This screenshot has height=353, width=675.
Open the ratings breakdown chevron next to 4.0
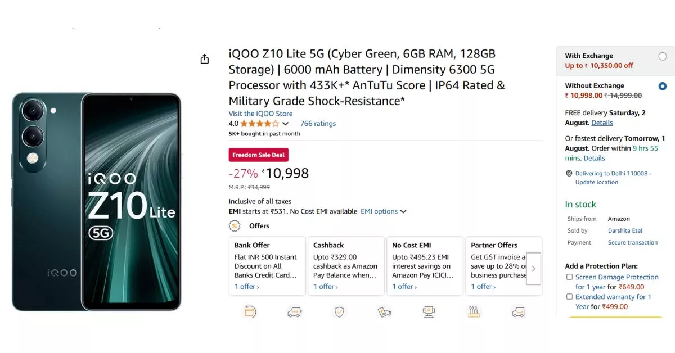point(285,123)
